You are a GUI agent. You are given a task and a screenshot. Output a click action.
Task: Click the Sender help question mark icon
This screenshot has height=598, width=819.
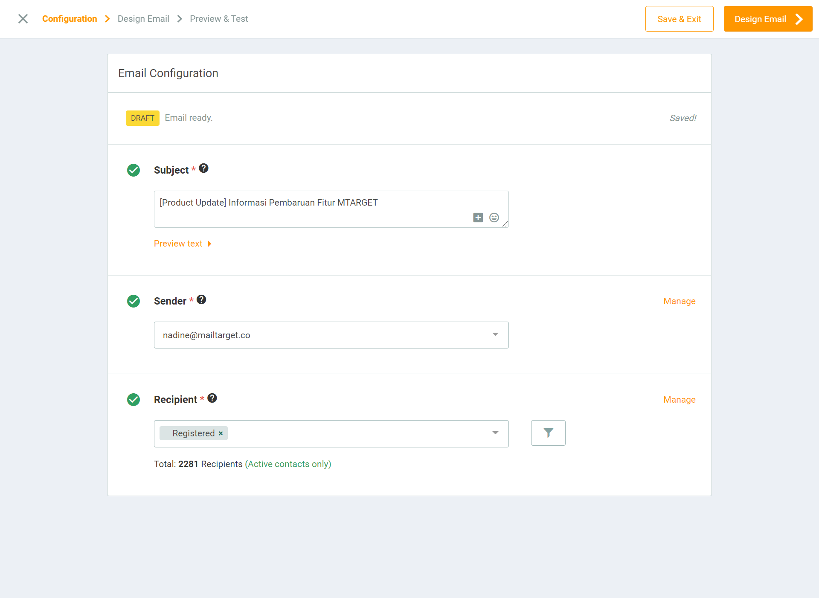(x=201, y=299)
